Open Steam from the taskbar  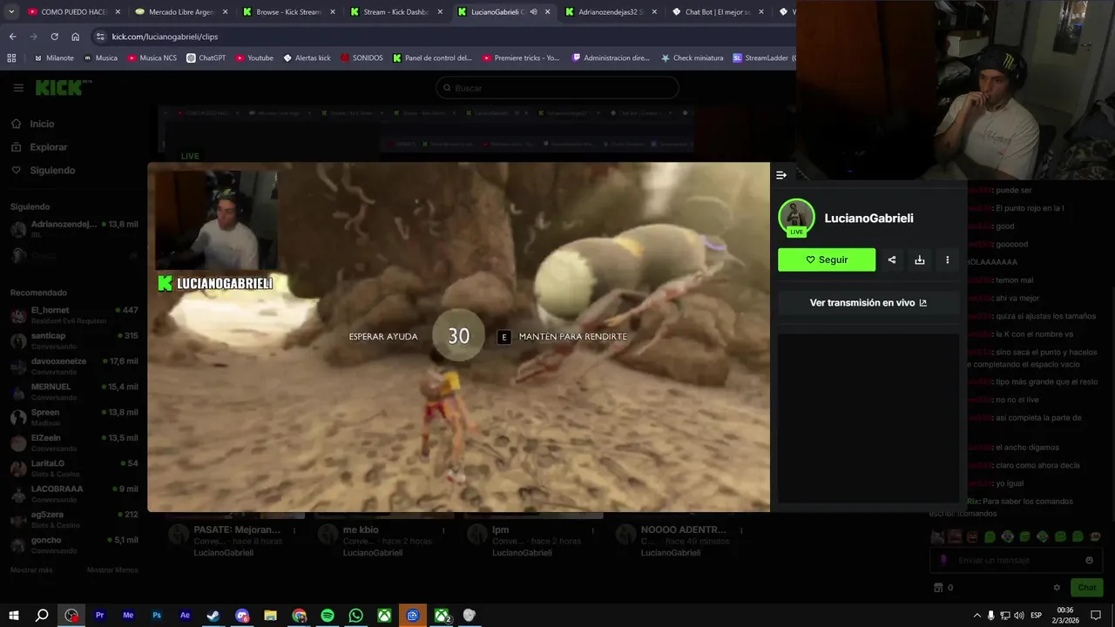pyautogui.click(x=213, y=616)
